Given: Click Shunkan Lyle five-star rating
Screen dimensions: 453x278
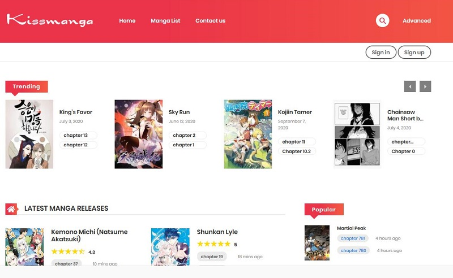Looking at the screenshot, I should click(214, 244).
